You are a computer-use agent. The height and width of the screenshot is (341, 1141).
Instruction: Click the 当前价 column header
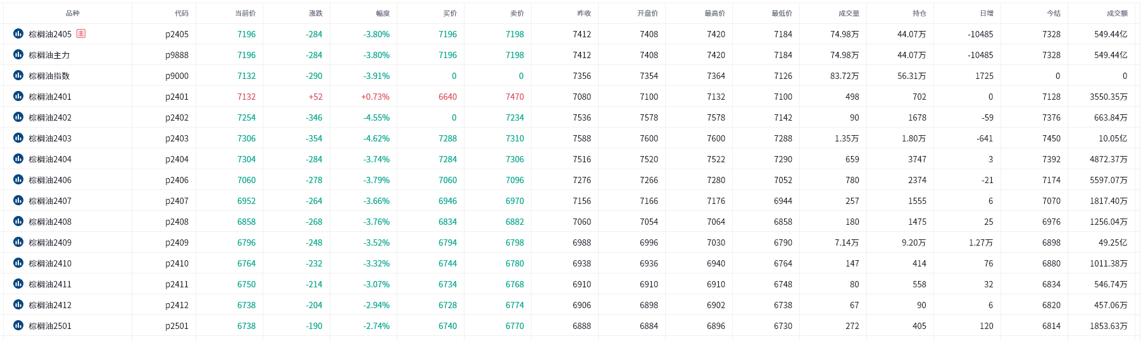[245, 13]
